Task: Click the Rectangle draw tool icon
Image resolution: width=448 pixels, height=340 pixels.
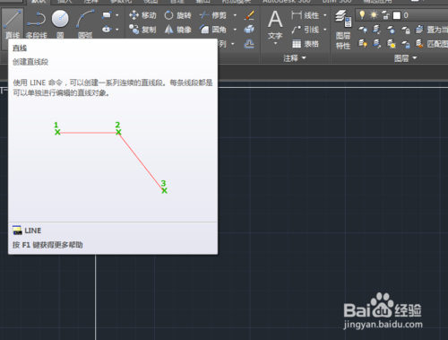Action: tap(107, 14)
